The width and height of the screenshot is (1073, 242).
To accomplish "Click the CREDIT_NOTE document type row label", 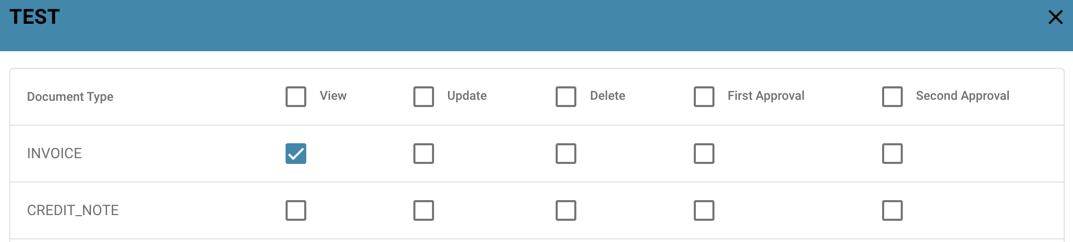I will (x=73, y=210).
